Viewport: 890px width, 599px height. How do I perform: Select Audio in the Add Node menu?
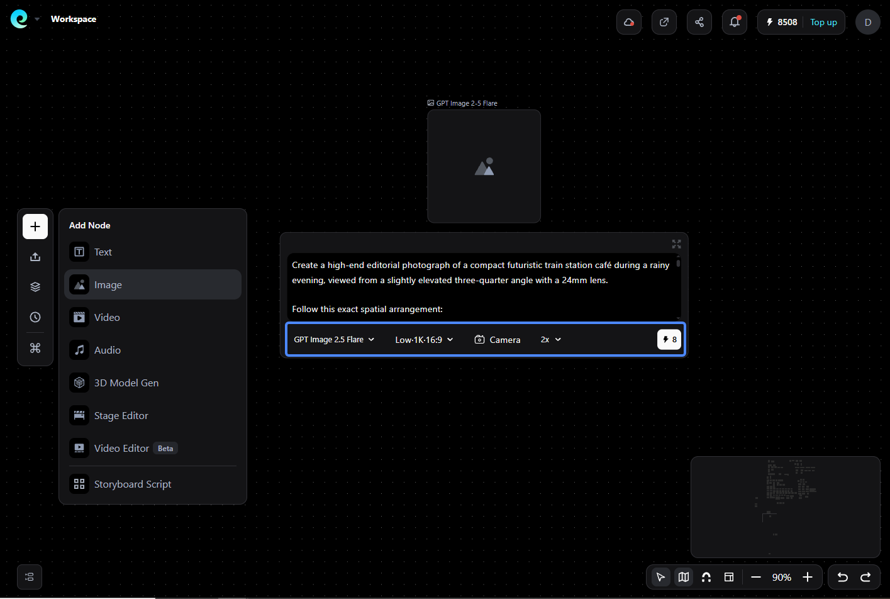click(153, 350)
